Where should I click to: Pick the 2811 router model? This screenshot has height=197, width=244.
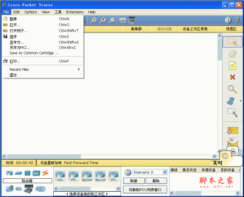coord(113,176)
